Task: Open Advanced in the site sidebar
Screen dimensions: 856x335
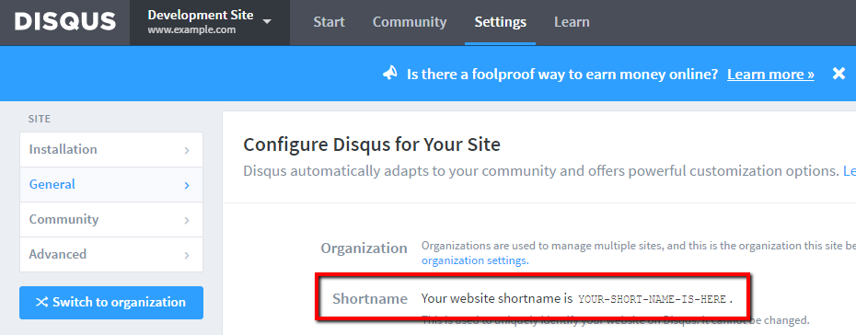Action: pos(111,254)
